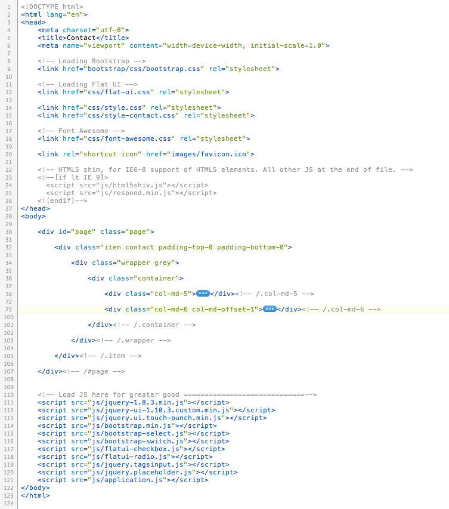Click the DOCTYPE html declaration
This screenshot has width=449, height=509.
click(x=52, y=7)
